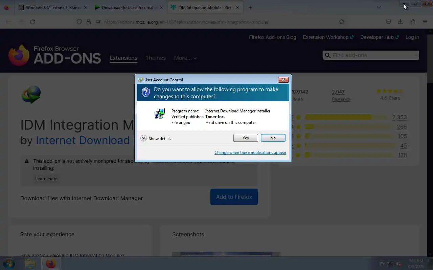Image resolution: width=433 pixels, height=270 pixels.
Task: Click the taskbar clock
Action: point(416,264)
